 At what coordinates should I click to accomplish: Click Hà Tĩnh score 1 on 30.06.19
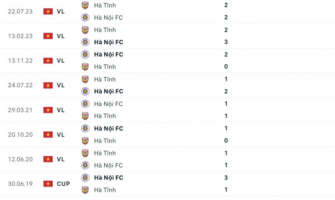click(226, 190)
